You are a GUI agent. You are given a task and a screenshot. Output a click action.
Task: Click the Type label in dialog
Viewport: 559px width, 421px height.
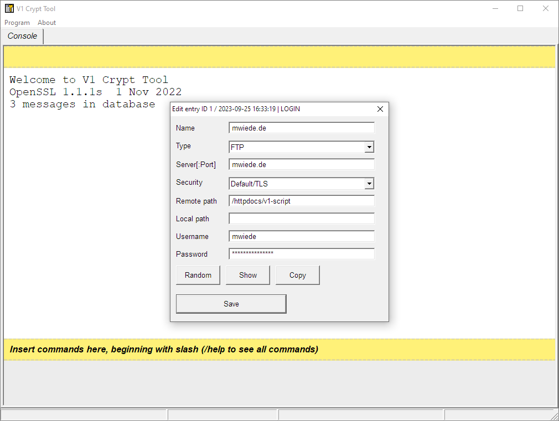[x=183, y=146]
